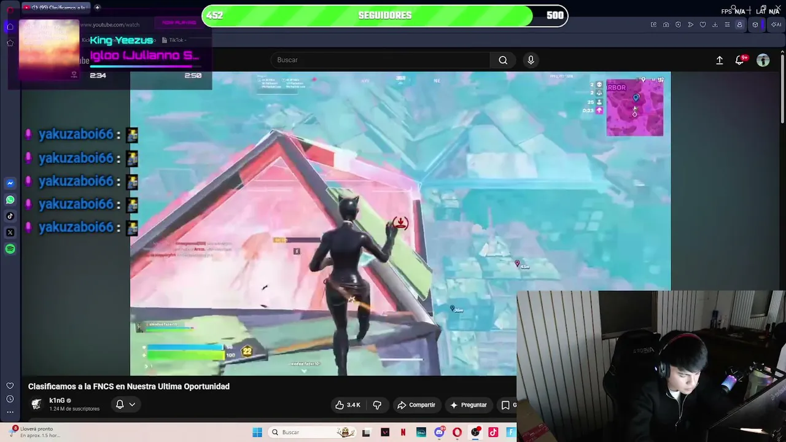Open Valorant from the taskbar

tap(385, 432)
